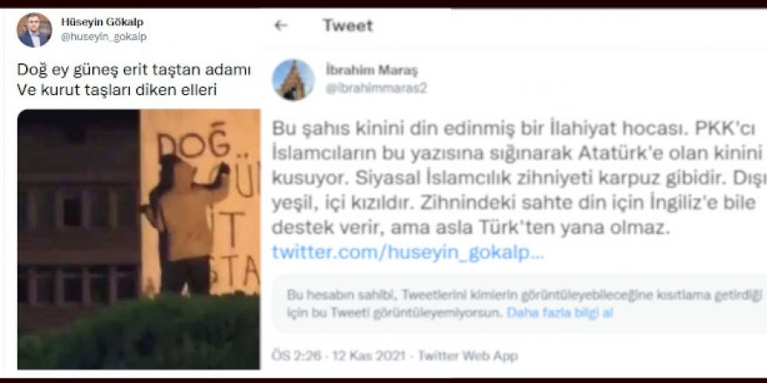Click the bushes at the photo's bottom

[x=139, y=333]
